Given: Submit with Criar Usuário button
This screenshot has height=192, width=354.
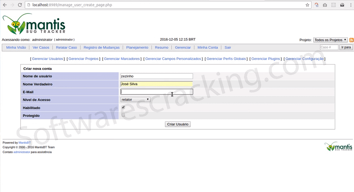Looking at the screenshot, I should coord(178,124).
